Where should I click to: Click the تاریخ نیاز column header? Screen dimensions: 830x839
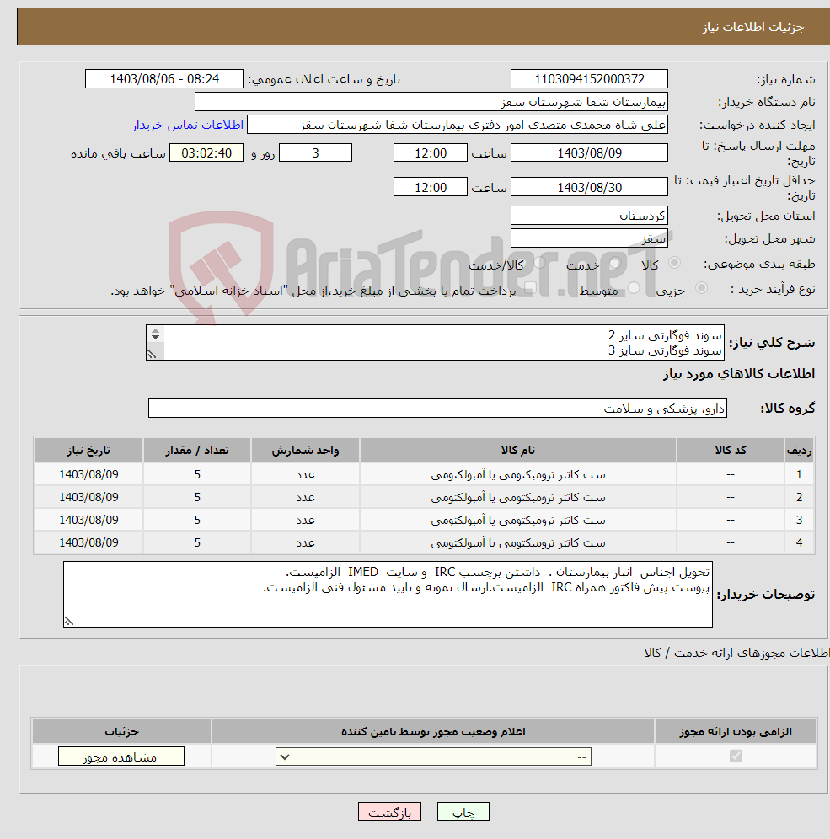pos(88,450)
